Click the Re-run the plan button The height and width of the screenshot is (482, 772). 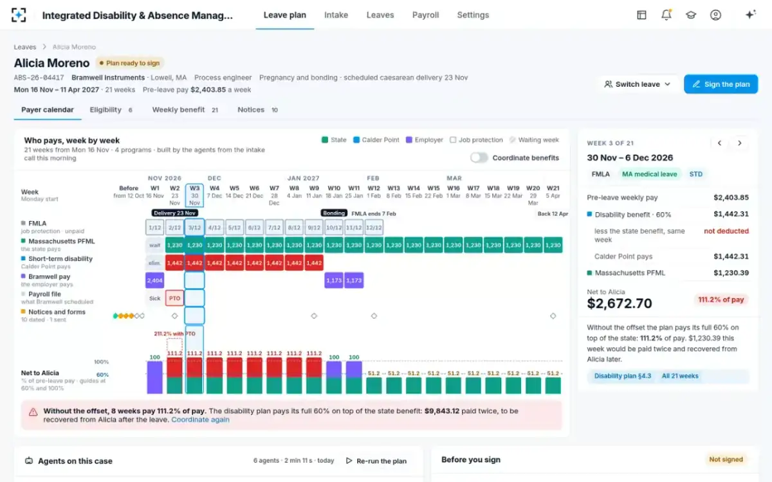click(376, 461)
